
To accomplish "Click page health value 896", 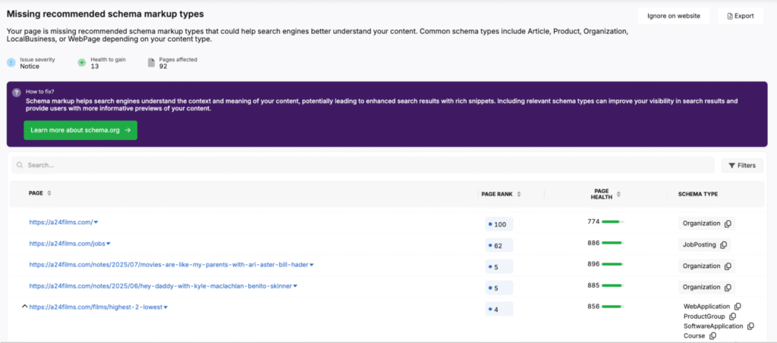I will 593,264.
